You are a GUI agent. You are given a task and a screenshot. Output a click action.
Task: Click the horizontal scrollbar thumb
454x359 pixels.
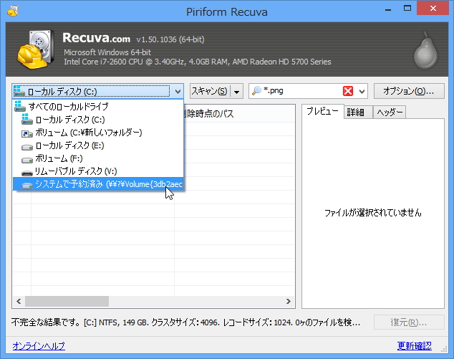coord(67,302)
